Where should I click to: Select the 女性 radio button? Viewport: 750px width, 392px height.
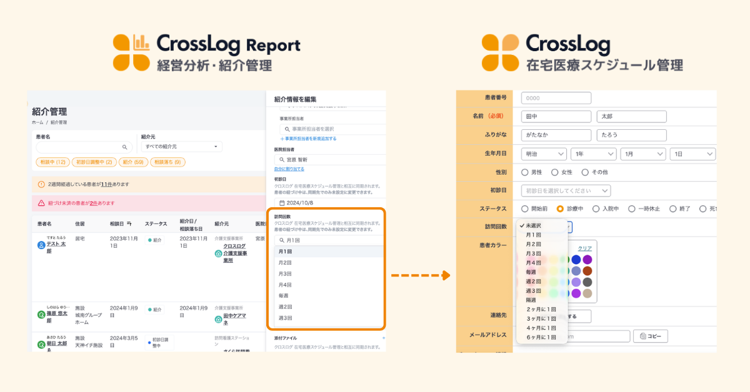click(x=555, y=172)
